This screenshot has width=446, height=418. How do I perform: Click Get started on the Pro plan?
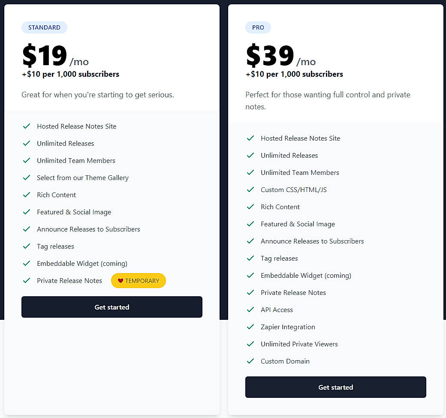(x=336, y=387)
